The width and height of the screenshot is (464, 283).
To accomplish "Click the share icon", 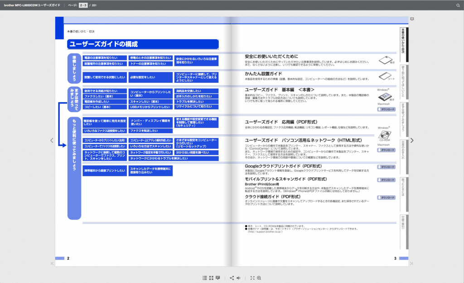I will 232,278.
